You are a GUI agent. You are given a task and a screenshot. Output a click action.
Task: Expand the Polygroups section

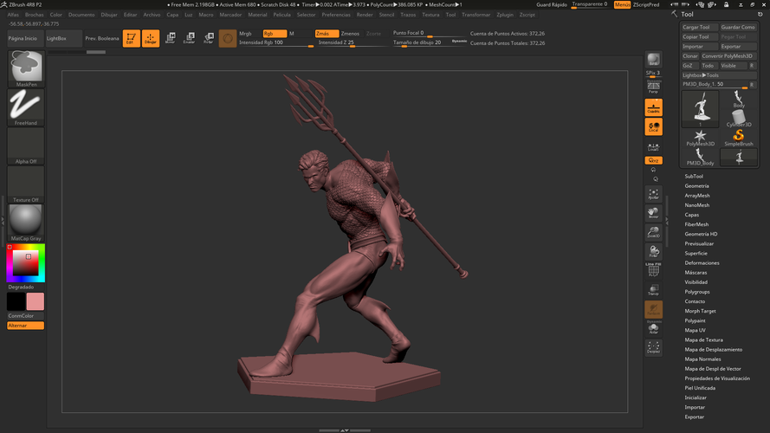coord(697,292)
